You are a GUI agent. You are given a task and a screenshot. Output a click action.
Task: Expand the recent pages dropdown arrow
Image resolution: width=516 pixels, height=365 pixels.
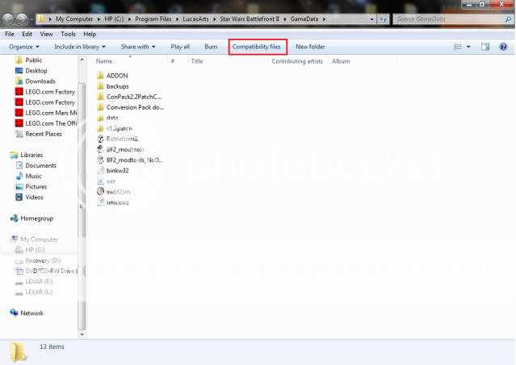pos(32,19)
